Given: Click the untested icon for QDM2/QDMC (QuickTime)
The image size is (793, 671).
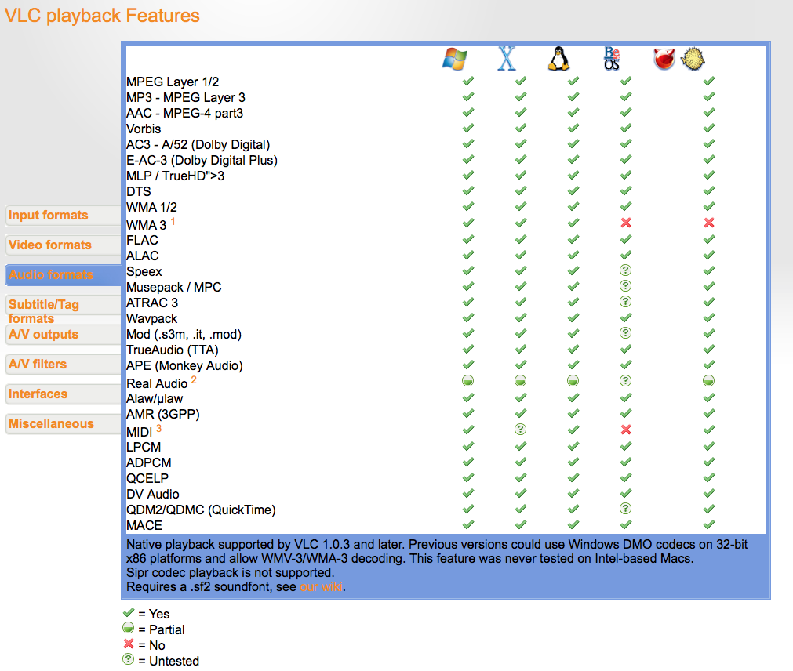Looking at the screenshot, I should click(x=626, y=509).
